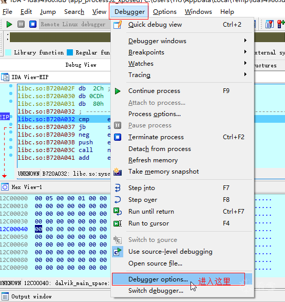Click the add breakpoint toolbar icon
285x302 pixels.
(281, 25)
